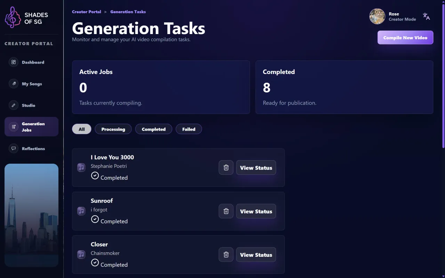
Task: Navigate to Studio in the sidebar
Action: click(x=31, y=105)
